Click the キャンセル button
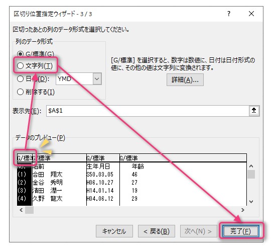Screen dimensions: 275x249 (114, 231)
